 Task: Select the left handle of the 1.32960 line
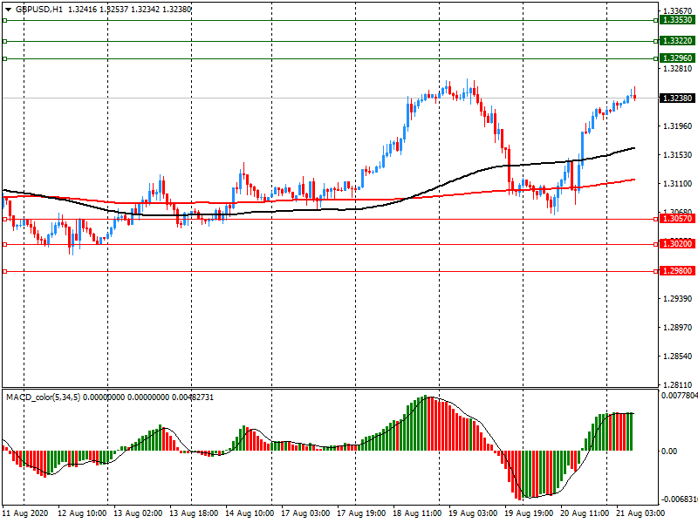point(5,58)
